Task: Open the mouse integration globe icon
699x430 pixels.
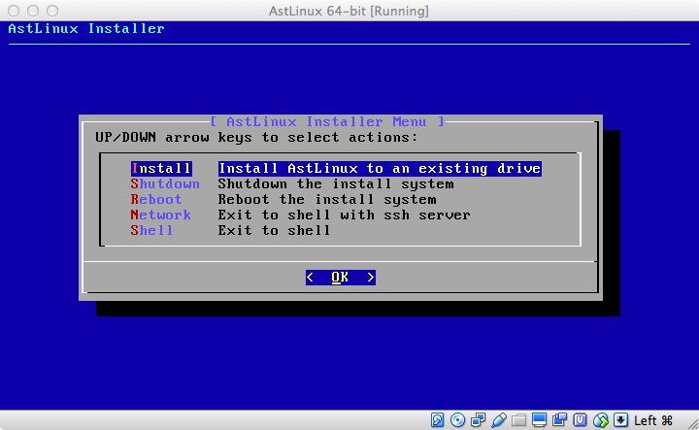Action: coord(601,419)
